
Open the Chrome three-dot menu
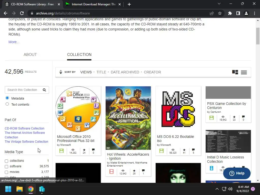(254, 13)
